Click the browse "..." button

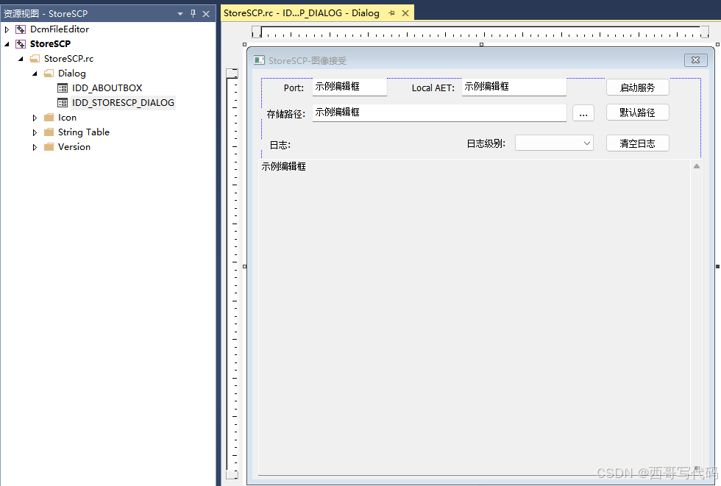click(583, 113)
